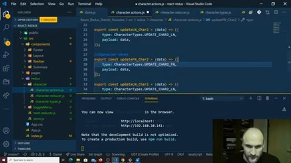Open the Live Share activity icon
This screenshot has height=163, width=291.
[6, 95]
